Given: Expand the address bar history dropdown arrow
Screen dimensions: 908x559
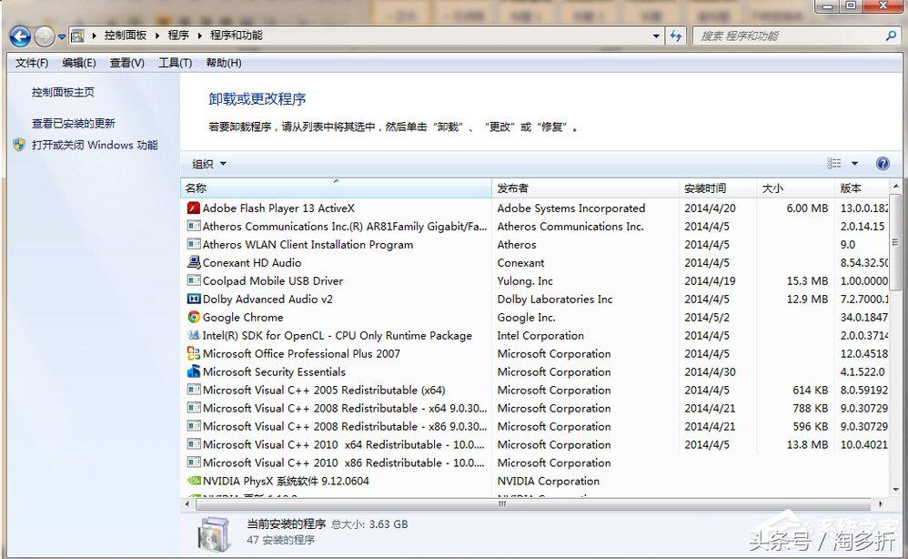Looking at the screenshot, I should 657,35.
